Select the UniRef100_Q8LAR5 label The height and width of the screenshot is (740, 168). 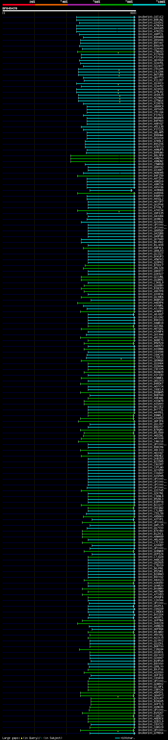(x=151, y=132)
